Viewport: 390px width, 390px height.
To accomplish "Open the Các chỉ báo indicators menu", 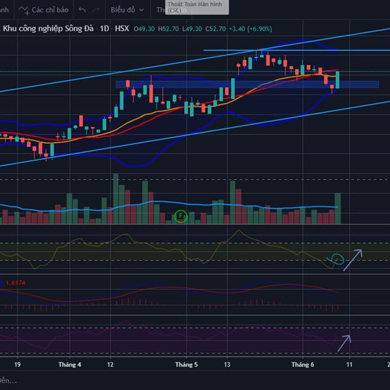I will pyautogui.click(x=44, y=10).
